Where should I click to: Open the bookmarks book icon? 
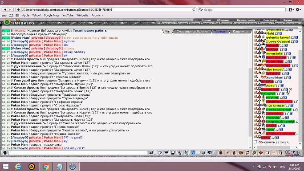coord(11,15)
